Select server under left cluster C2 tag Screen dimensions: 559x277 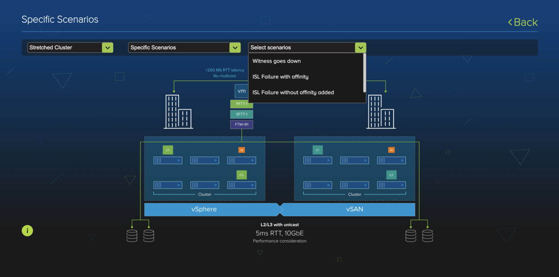coord(241,185)
